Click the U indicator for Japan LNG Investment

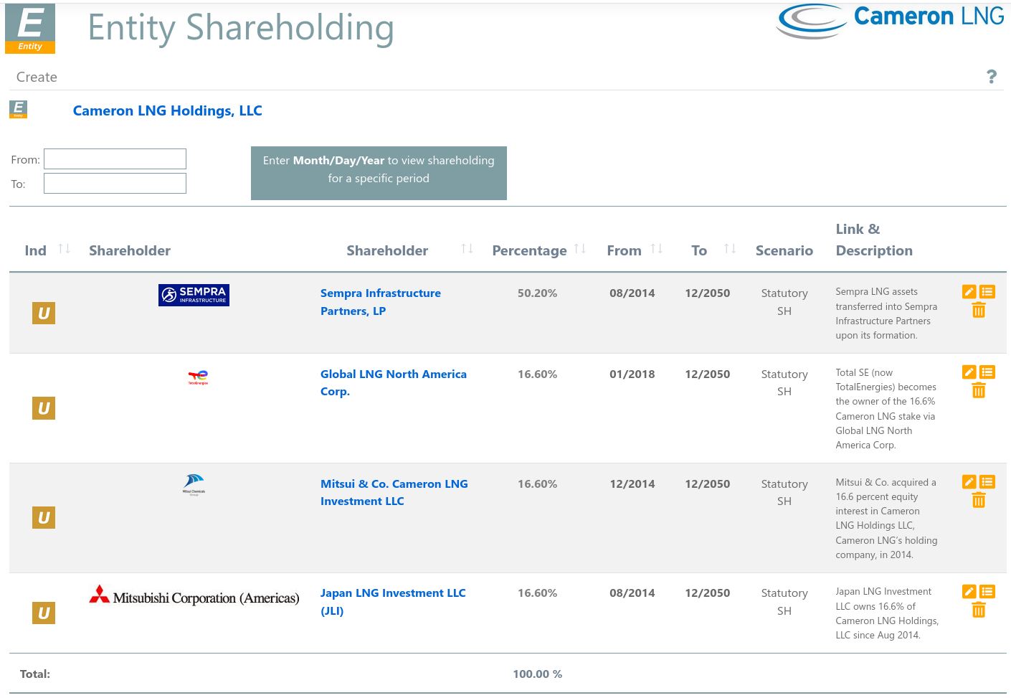44,613
